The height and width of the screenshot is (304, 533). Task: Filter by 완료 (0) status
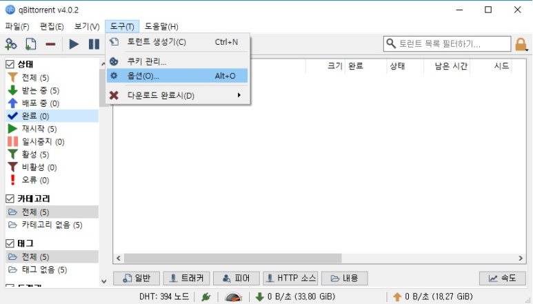(x=52, y=116)
